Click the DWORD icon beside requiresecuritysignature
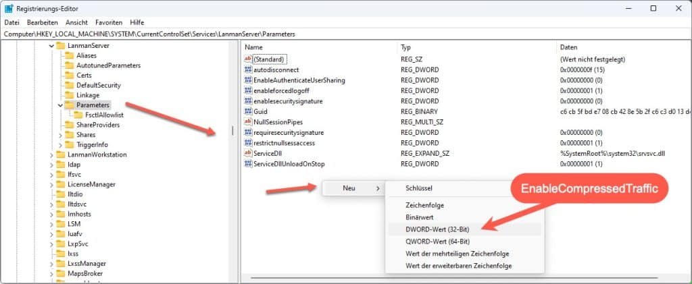This screenshot has width=692, height=284. (248, 132)
